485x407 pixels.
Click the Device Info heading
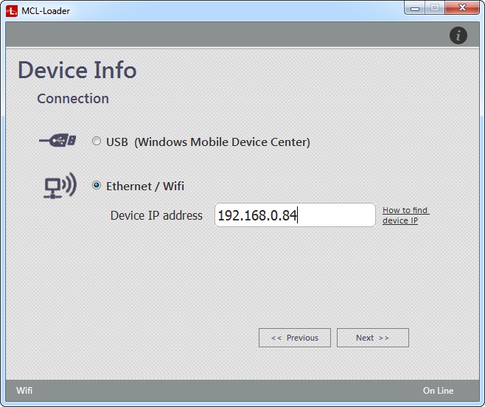click(77, 70)
